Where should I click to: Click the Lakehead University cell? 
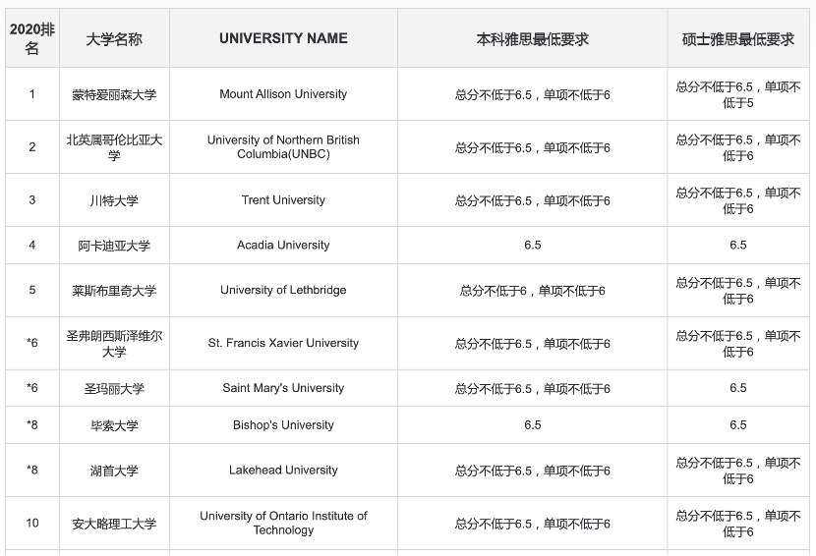click(283, 471)
